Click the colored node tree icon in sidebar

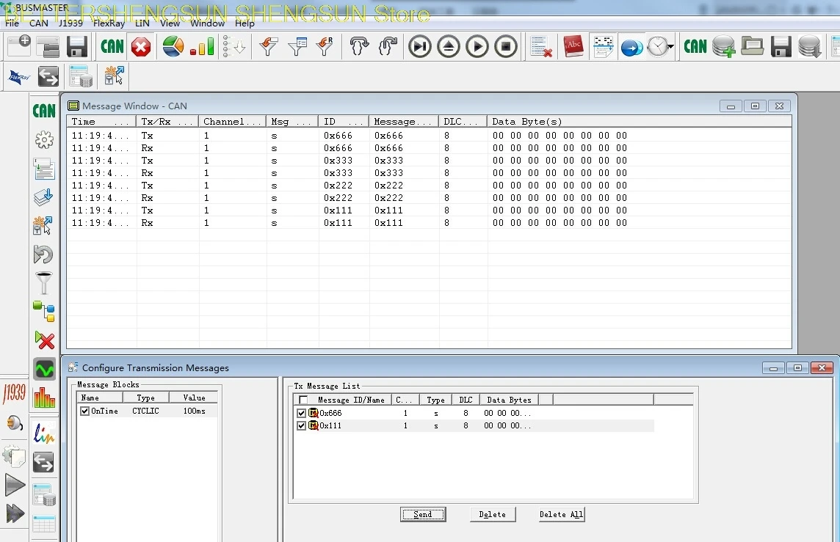44,312
